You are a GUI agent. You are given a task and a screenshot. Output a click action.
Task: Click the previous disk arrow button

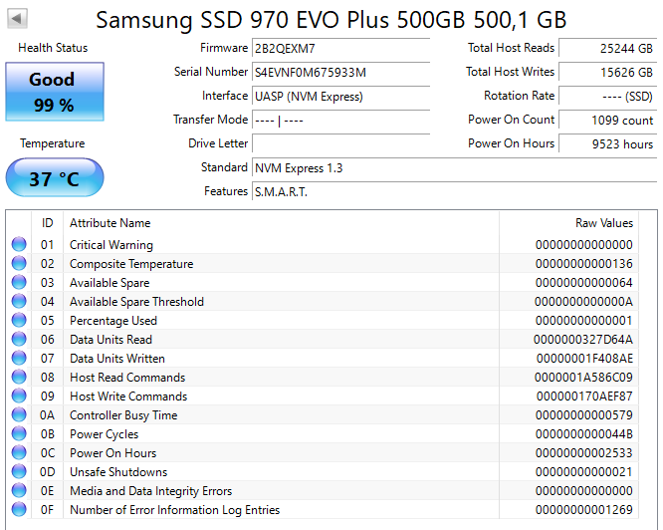19,19
